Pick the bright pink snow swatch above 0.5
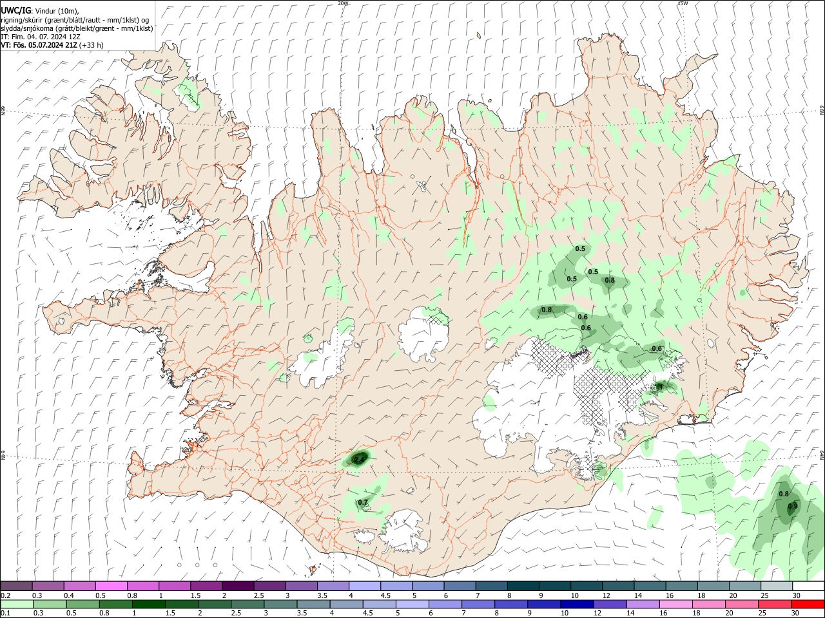The image size is (825, 618). [x=112, y=586]
